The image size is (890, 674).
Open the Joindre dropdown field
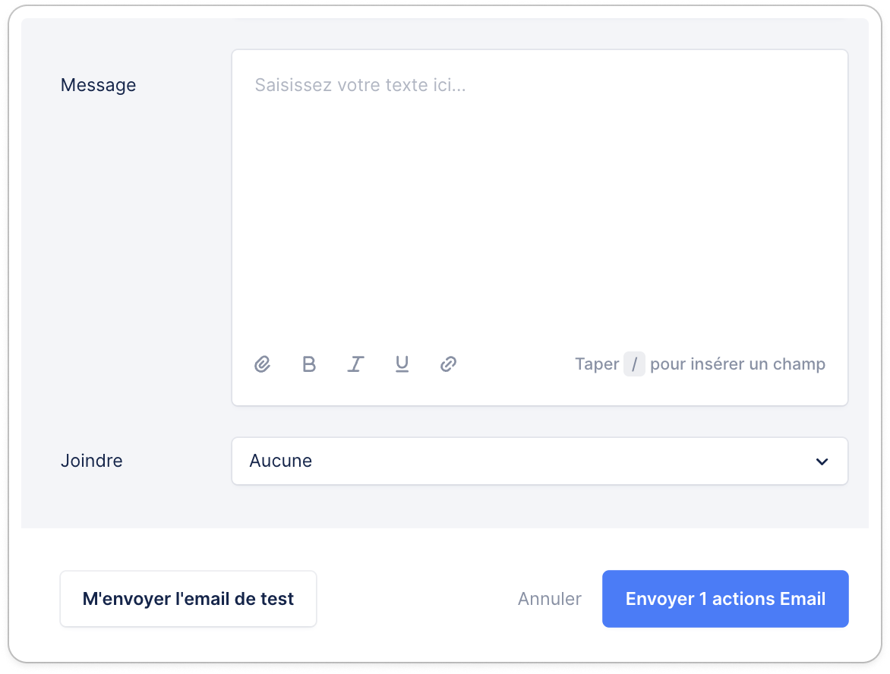[540, 461]
